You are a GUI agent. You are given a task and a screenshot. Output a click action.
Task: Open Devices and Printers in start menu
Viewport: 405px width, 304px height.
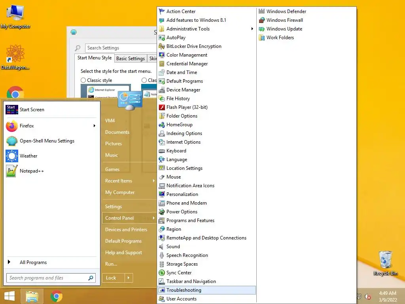click(126, 230)
